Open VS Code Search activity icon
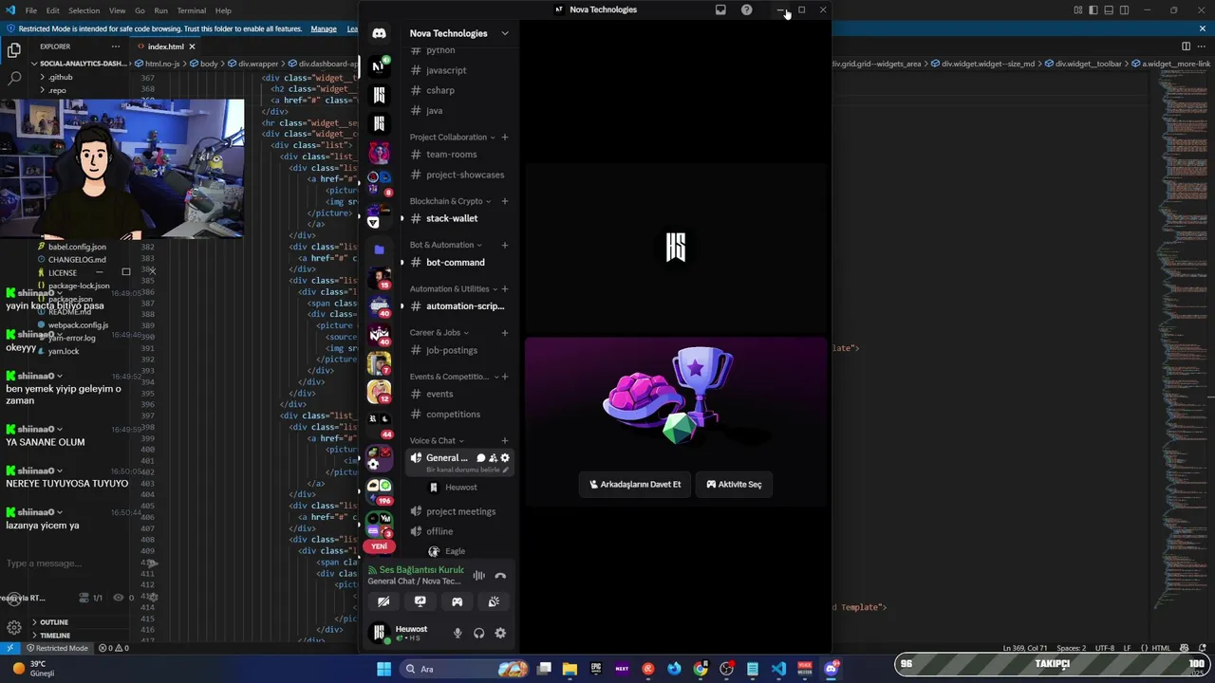 (13, 78)
